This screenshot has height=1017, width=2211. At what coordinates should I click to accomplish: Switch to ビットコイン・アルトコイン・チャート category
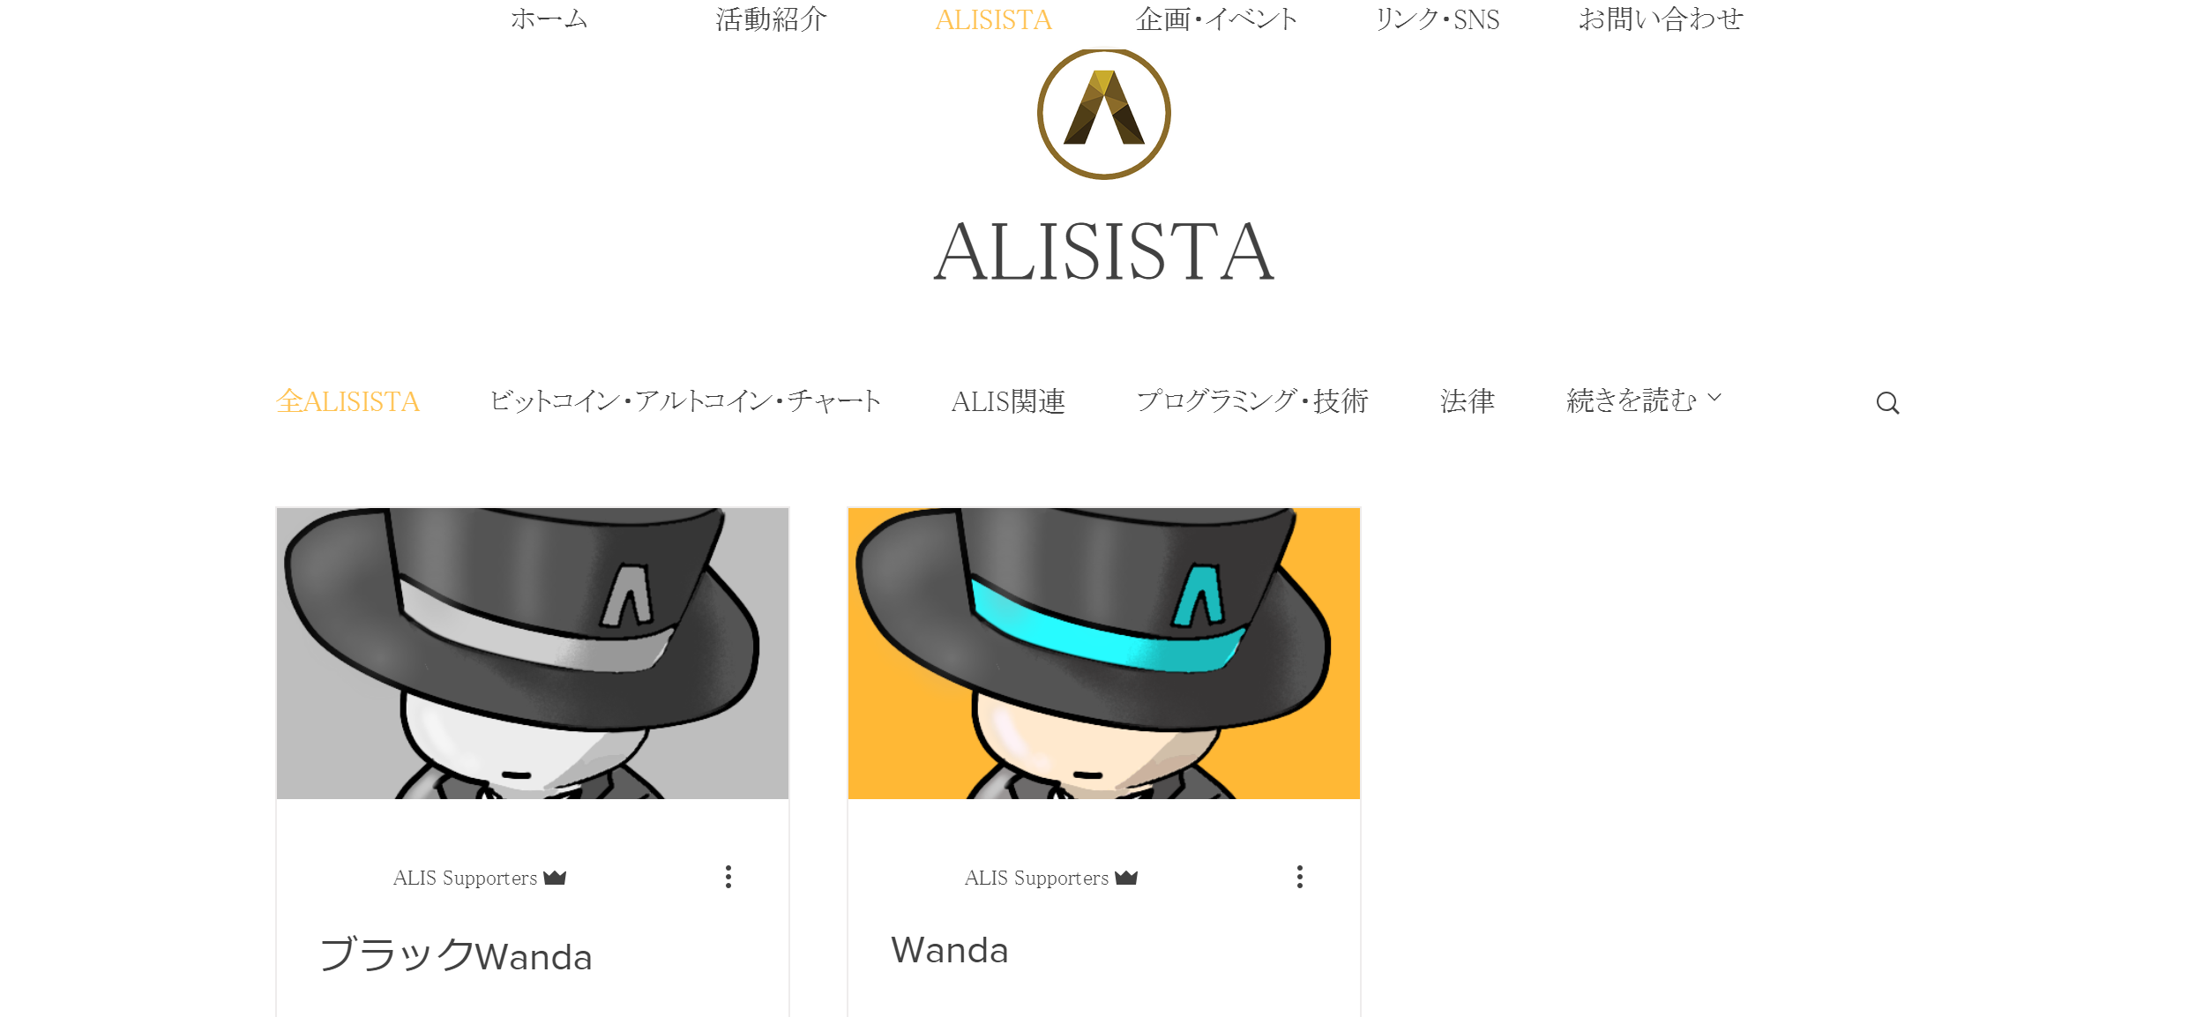685,401
